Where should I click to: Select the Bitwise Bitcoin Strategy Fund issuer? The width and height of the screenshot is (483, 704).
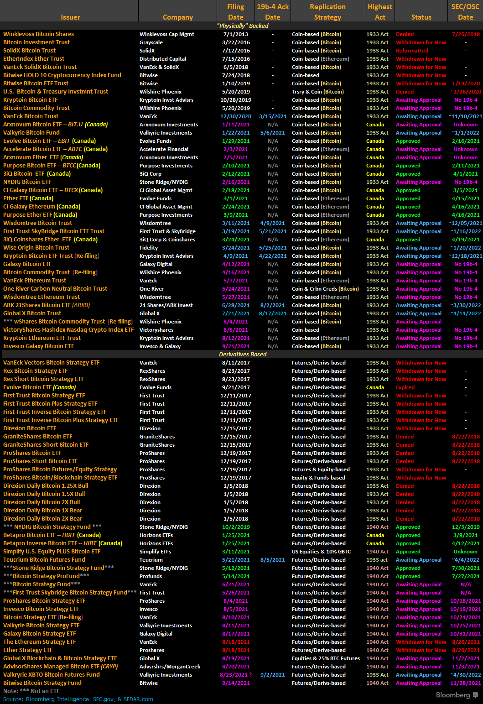pyautogui.click(x=42, y=683)
